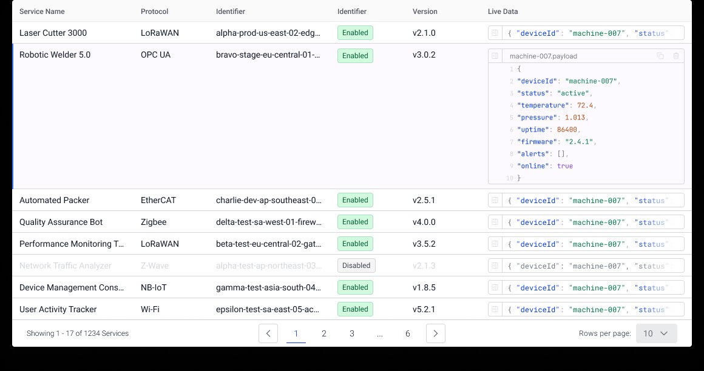Open the Device Management live data panel
704x371 pixels.
[x=495, y=287]
